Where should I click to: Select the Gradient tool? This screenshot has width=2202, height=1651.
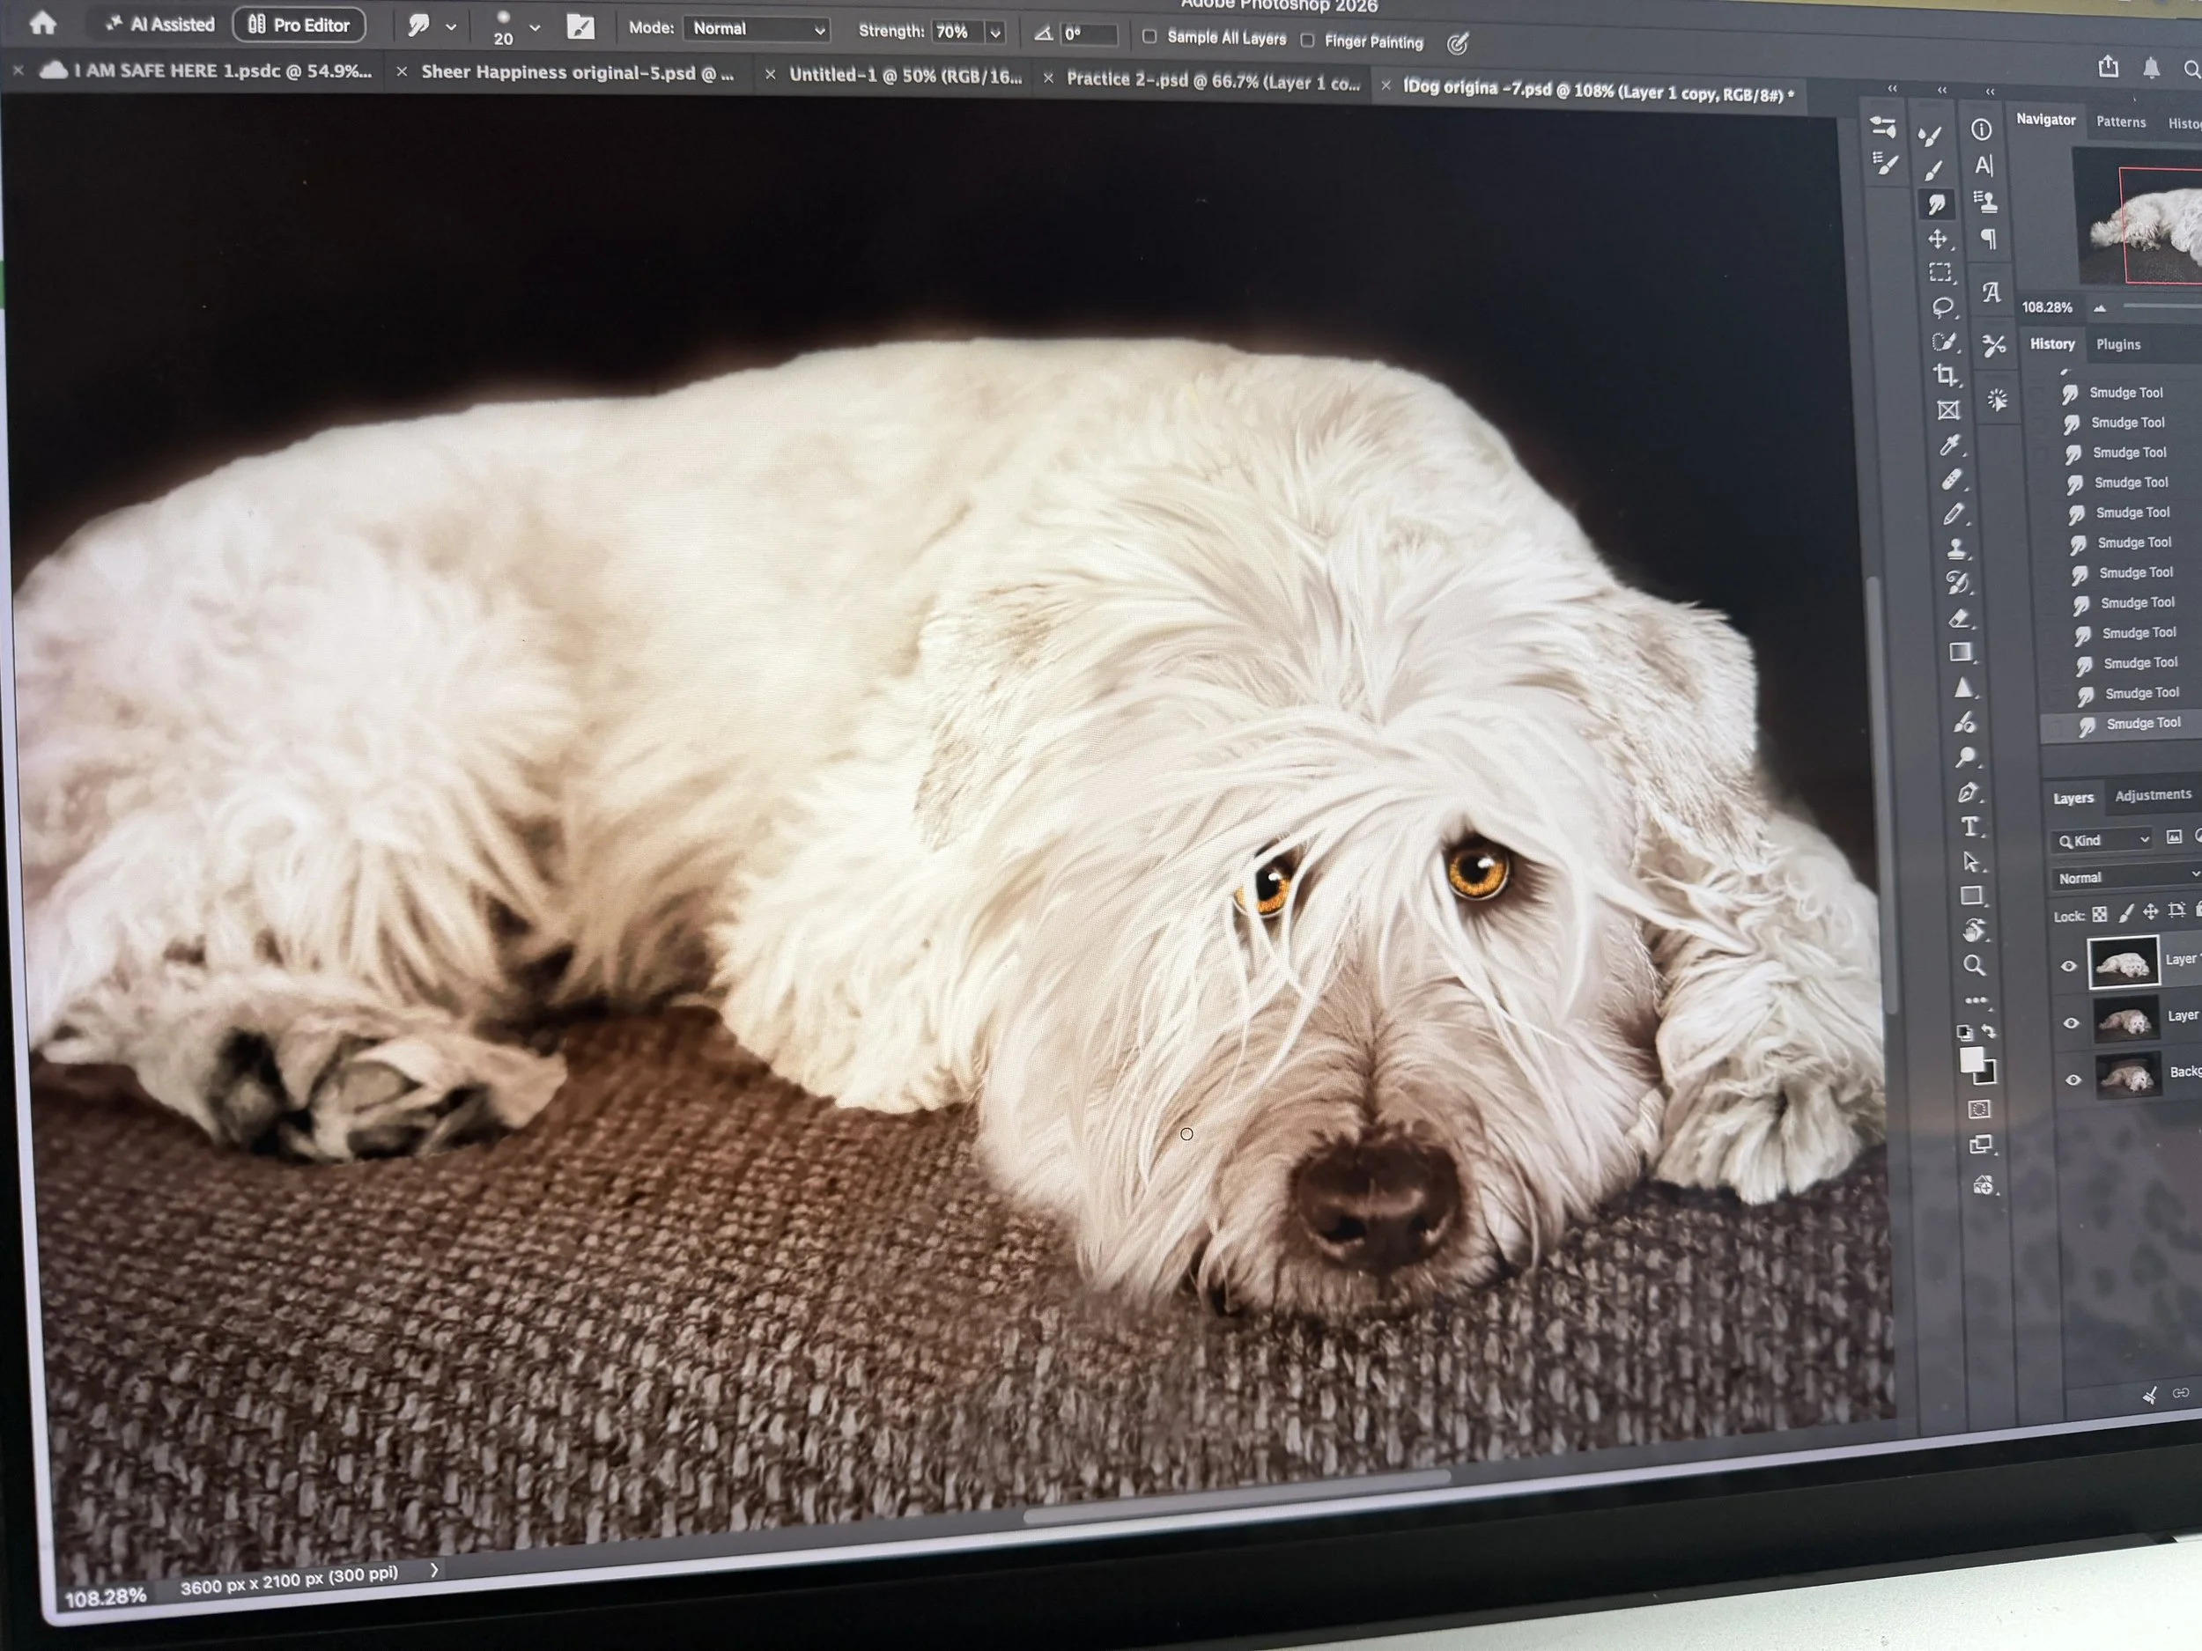[x=1961, y=652]
